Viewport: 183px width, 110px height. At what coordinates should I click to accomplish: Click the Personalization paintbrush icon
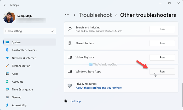coord(7,66)
